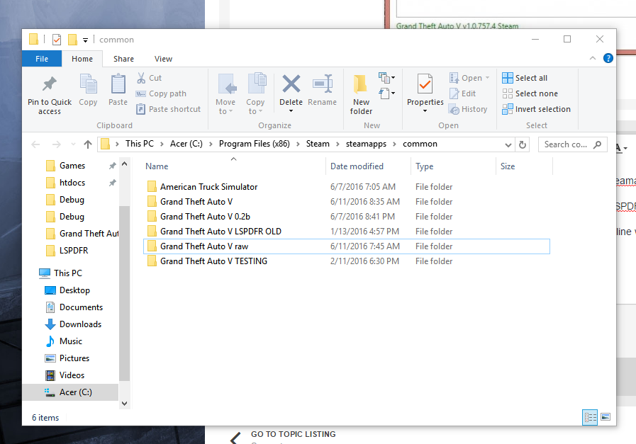Click Cut scissors button
This screenshot has width=636, height=444.
coord(150,78)
